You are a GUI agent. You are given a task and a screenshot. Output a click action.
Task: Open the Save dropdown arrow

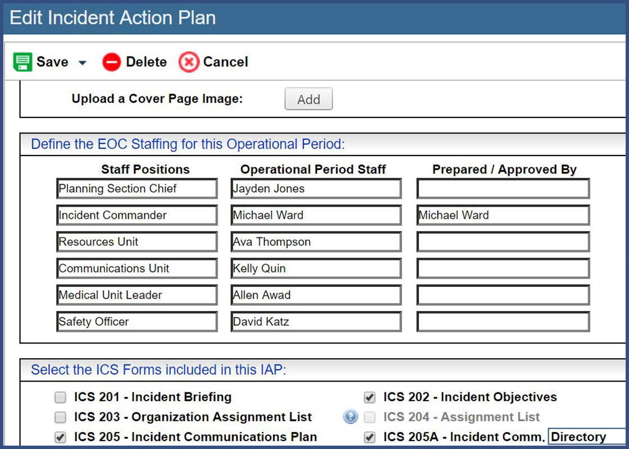pos(82,63)
